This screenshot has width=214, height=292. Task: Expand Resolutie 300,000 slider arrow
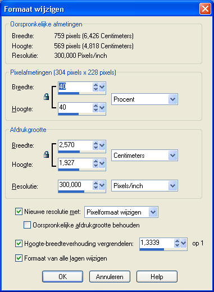pyautogui.click(x=102, y=185)
